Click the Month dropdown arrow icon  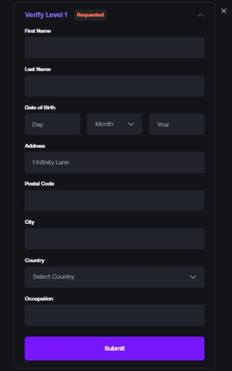click(x=131, y=124)
